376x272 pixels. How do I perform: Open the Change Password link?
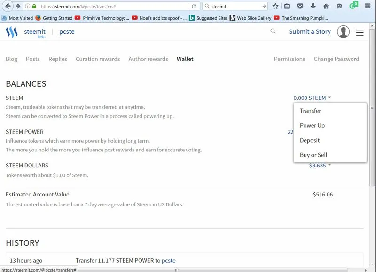(337, 59)
